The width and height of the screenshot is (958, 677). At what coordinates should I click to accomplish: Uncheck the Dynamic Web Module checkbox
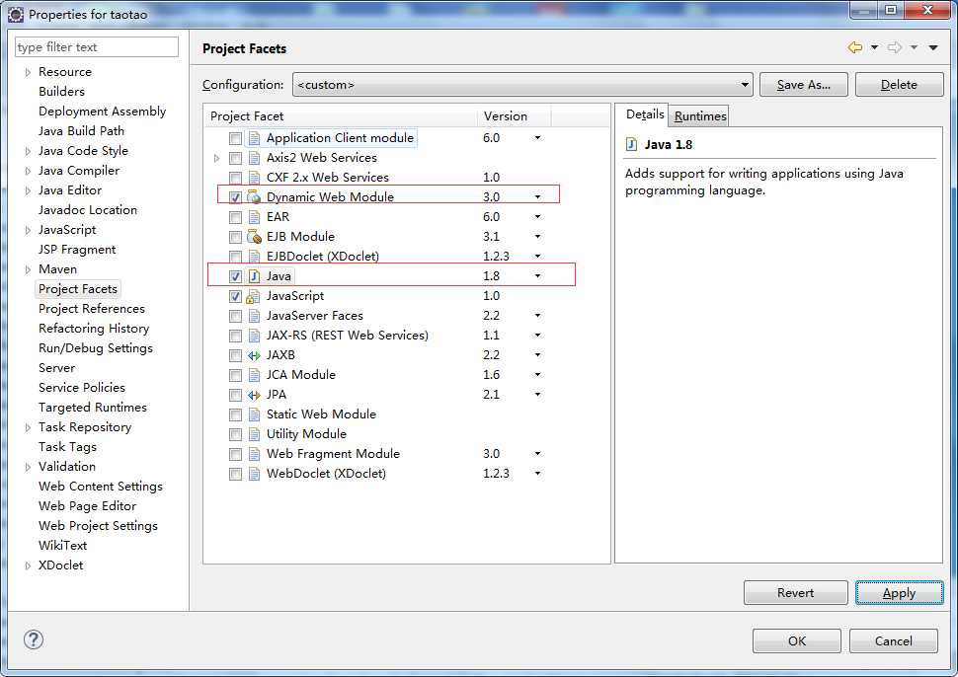(235, 197)
